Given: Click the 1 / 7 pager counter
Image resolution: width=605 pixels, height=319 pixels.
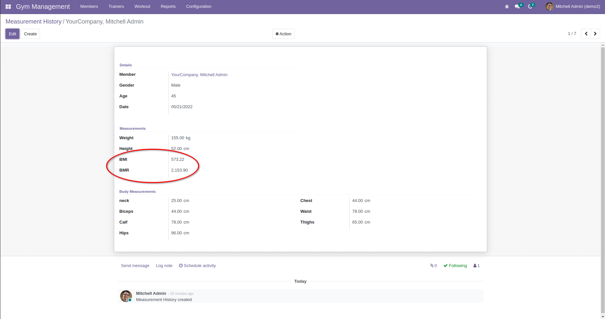Looking at the screenshot, I should [572, 34].
